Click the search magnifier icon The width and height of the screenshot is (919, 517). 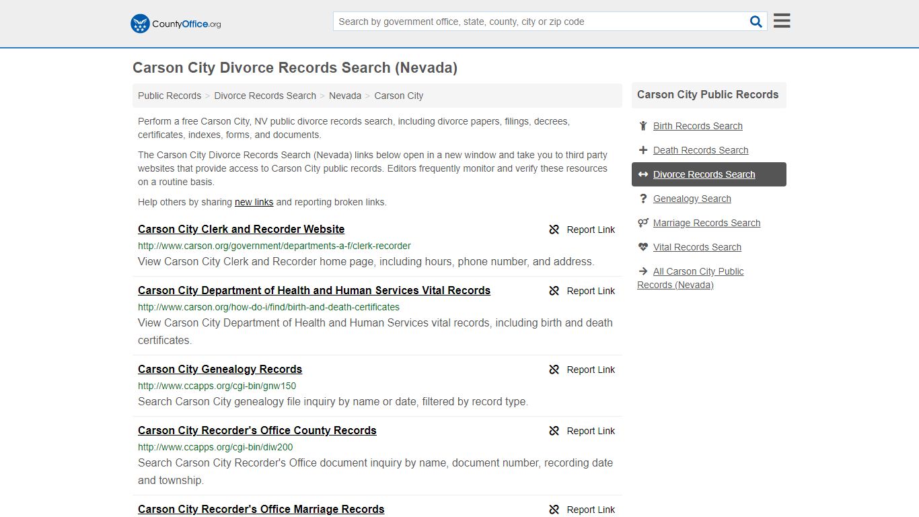point(756,22)
